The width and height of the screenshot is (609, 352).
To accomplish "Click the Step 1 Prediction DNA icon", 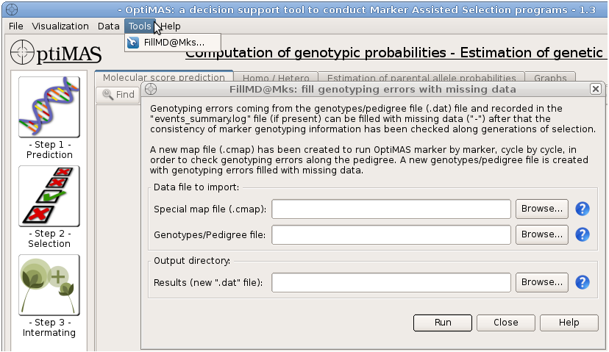I will pyautogui.click(x=49, y=107).
